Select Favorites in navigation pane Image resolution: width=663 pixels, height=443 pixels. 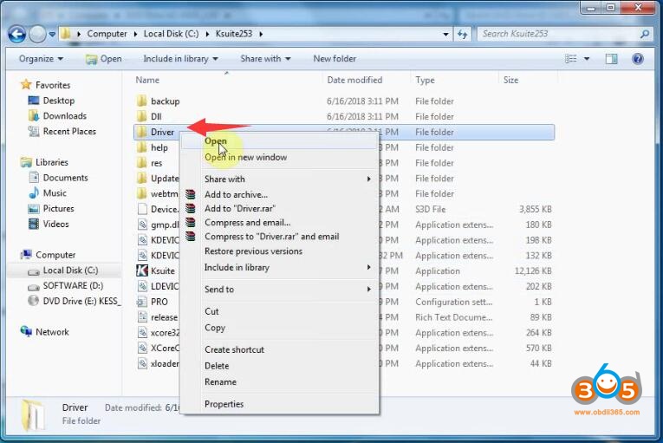pyautogui.click(x=52, y=85)
